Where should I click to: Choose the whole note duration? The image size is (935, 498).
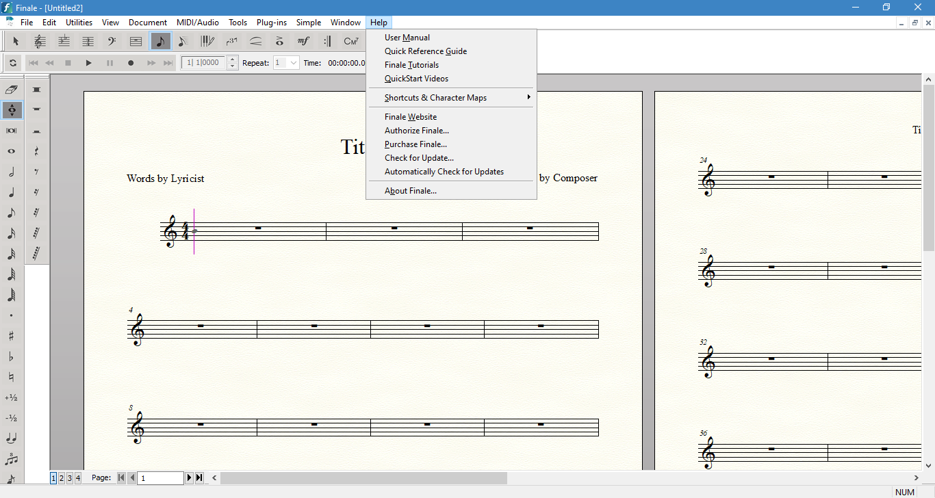[x=12, y=151]
